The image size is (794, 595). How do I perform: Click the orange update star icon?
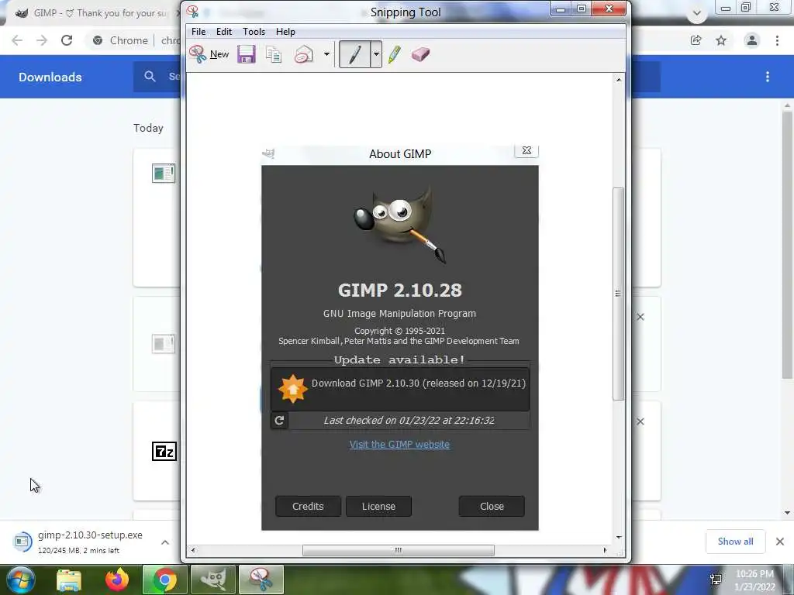point(292,389)
